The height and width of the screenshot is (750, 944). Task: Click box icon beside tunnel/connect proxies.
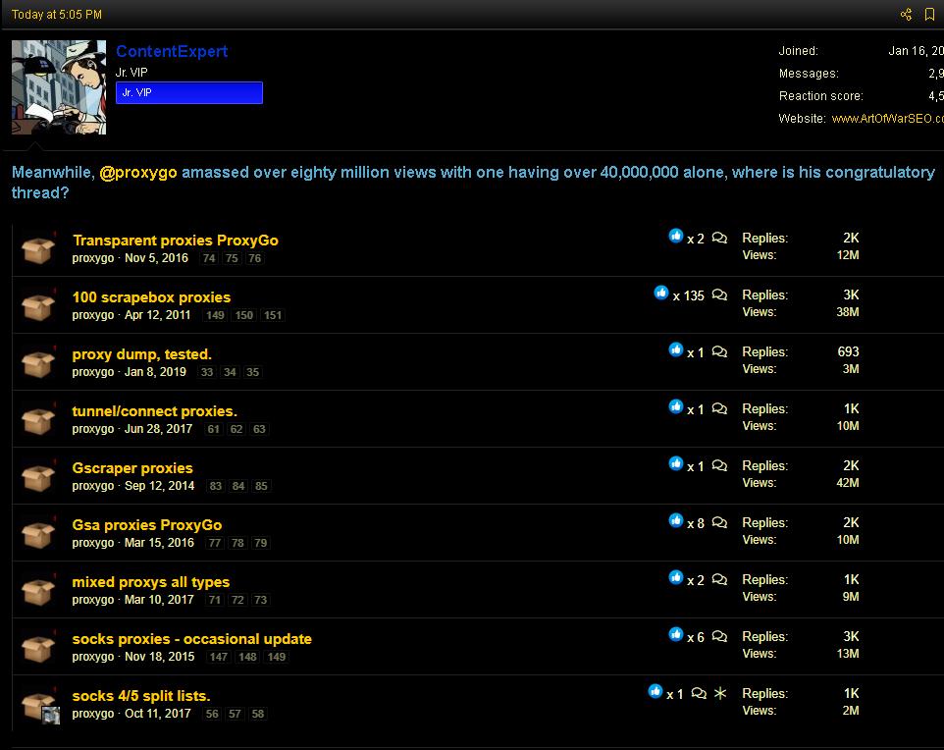(x=38, y=420)
